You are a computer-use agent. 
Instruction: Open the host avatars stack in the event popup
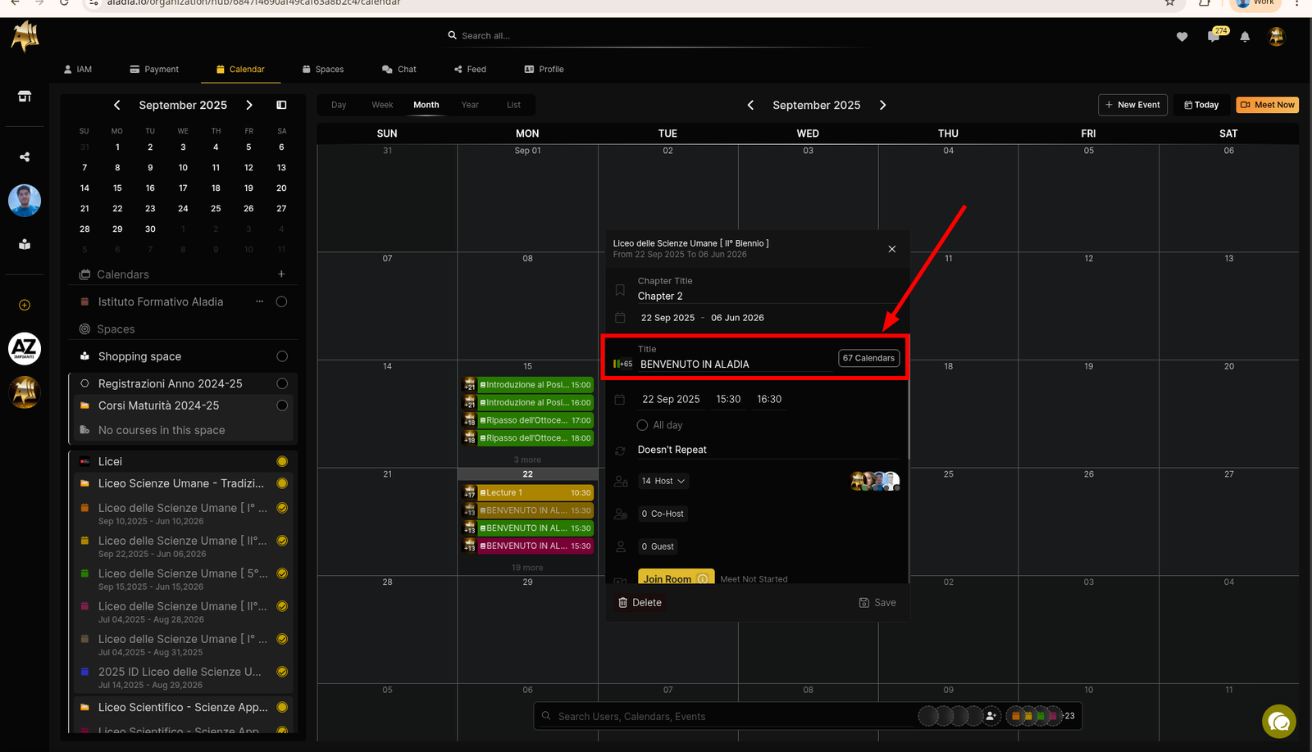pos(875,482)
